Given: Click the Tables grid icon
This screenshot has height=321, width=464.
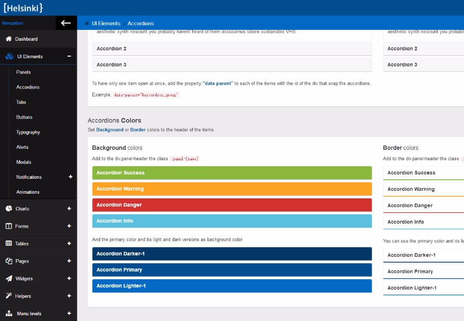Looking at the screenshot, I should [9, 244].
